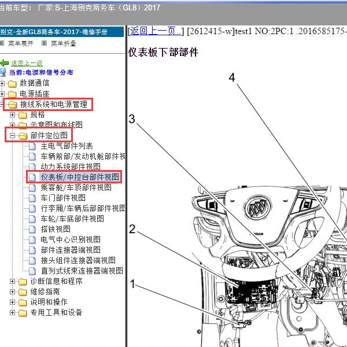Screen dimensions: 347x347
Task: Open 动力系统部件视图 entry
Action: (71, 167)
